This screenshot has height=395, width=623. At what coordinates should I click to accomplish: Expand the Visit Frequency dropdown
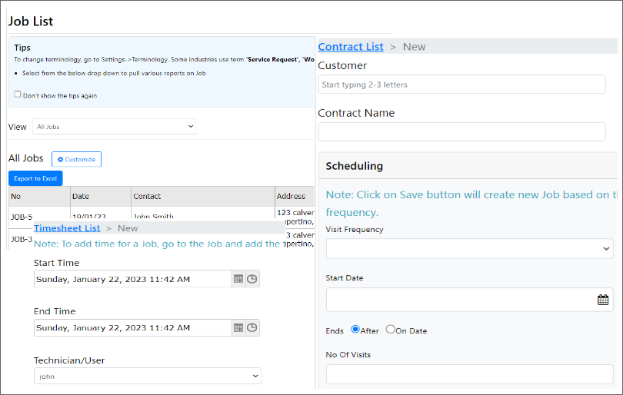click(469, 248)
